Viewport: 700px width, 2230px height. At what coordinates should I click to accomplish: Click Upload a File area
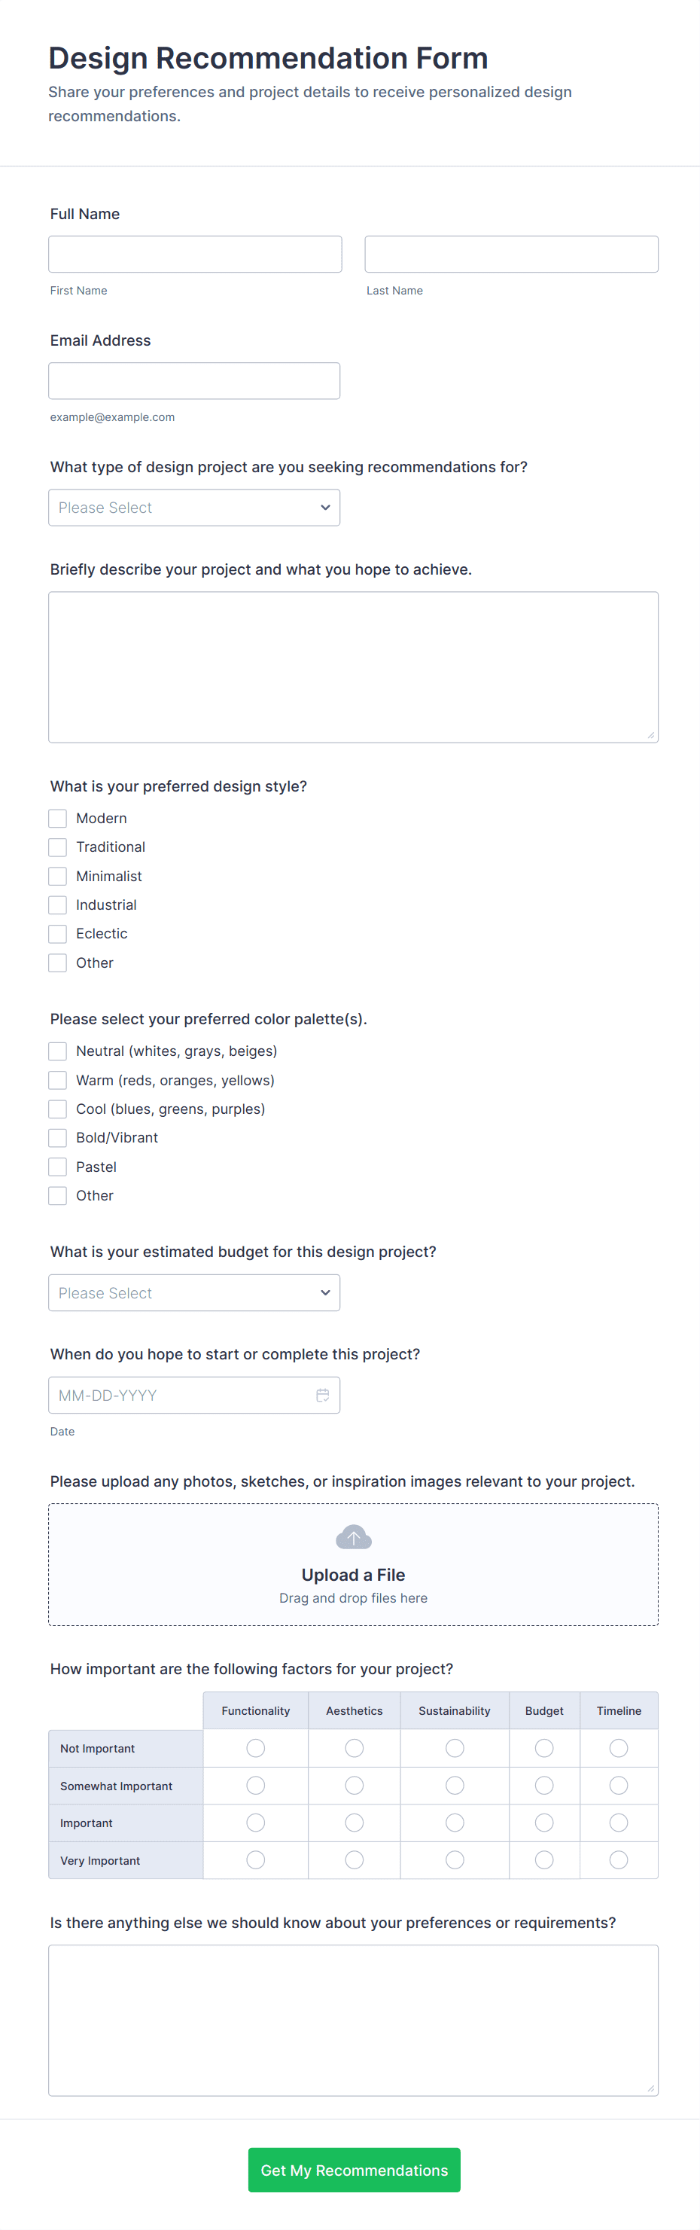click(x=353, y=1574)
